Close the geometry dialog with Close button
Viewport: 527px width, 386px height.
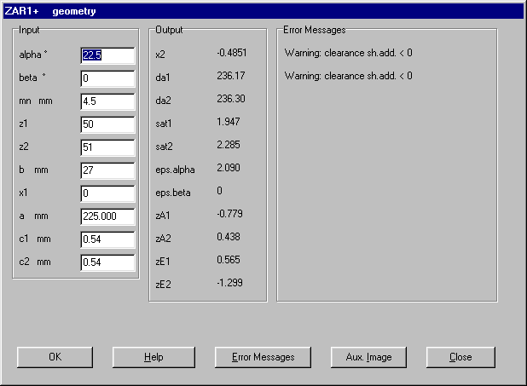[460, 357]
